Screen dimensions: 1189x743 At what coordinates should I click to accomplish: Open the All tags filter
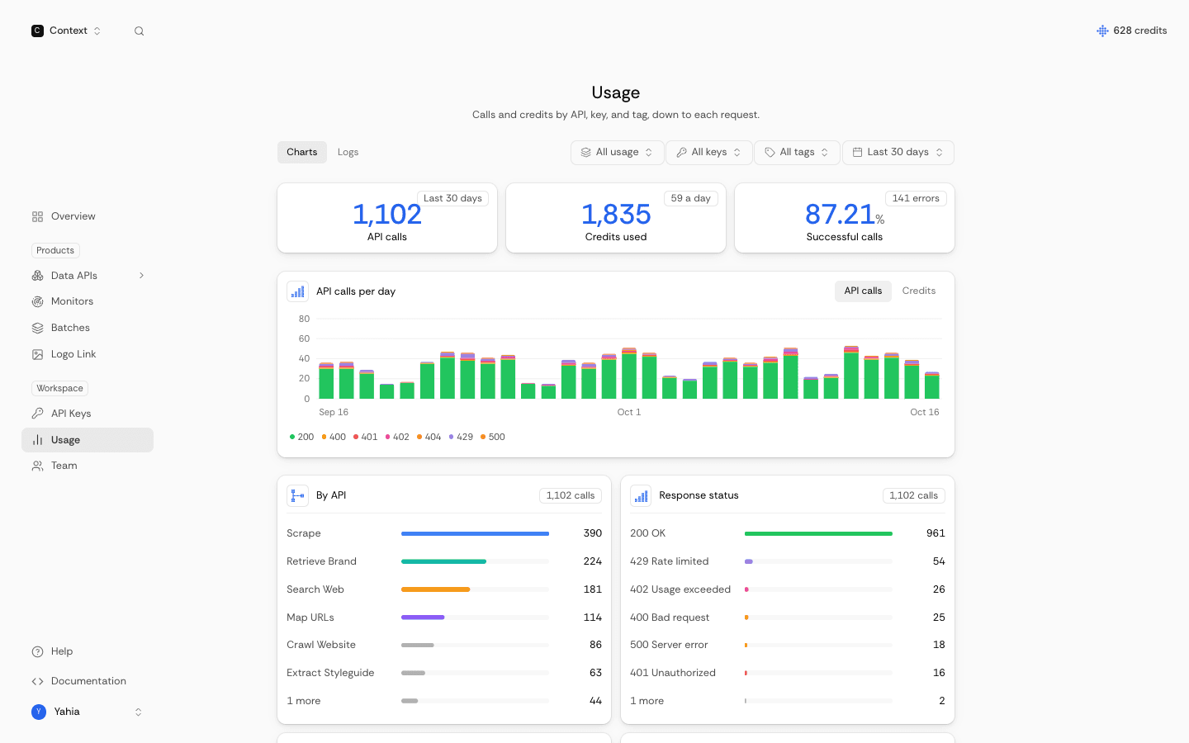pos(797,153)
